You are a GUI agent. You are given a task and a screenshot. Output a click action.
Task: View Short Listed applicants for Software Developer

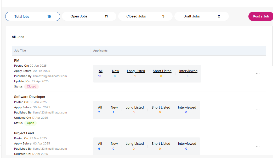161,108
